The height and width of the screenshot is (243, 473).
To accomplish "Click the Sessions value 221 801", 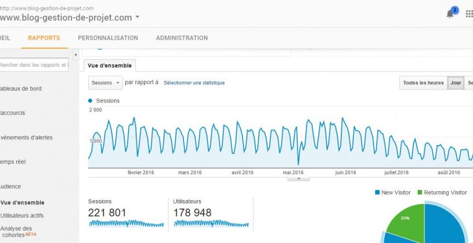I will (x=107, y=213).
